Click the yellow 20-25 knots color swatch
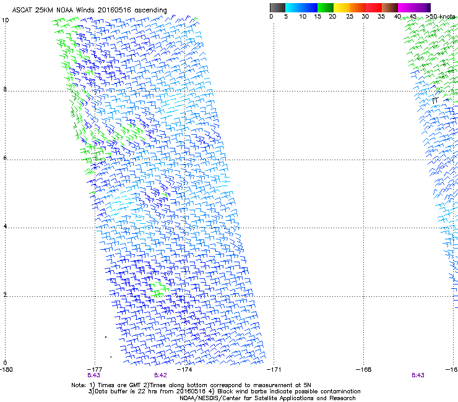 pos(342,7)
